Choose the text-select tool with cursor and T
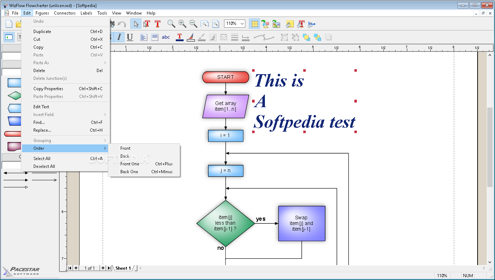 (146, 24)
